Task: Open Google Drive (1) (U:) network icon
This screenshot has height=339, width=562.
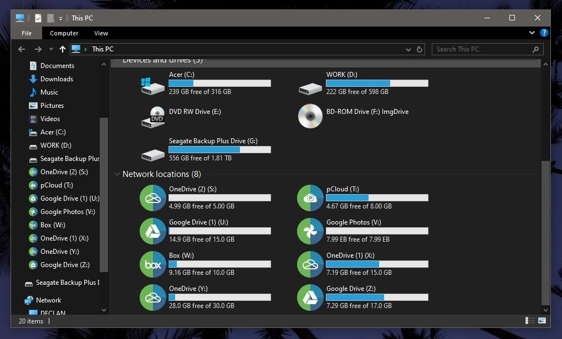Action: (x=152, y=231)
